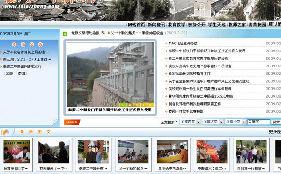Open the news item 泰二中通过市教育局教学规范达标验收
The image size is (281, 174).
click(198, 58)
